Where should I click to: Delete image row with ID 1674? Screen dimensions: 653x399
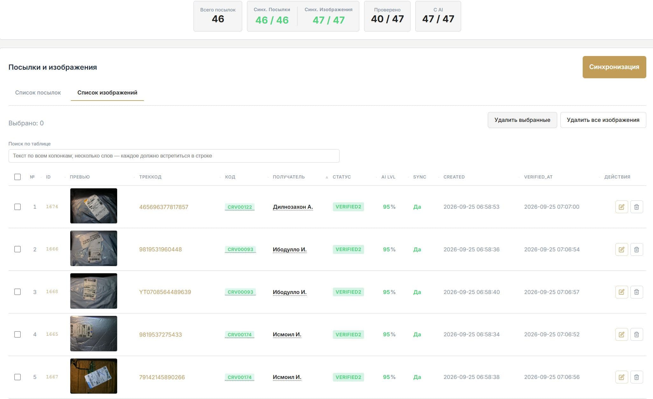click(x=636, y=207)
